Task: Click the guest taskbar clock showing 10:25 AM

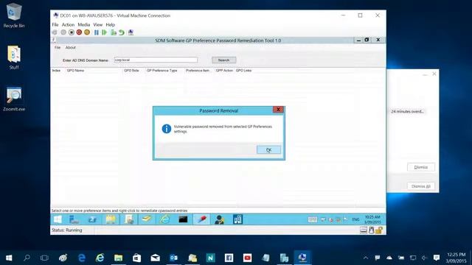Action: coord(372,219)
